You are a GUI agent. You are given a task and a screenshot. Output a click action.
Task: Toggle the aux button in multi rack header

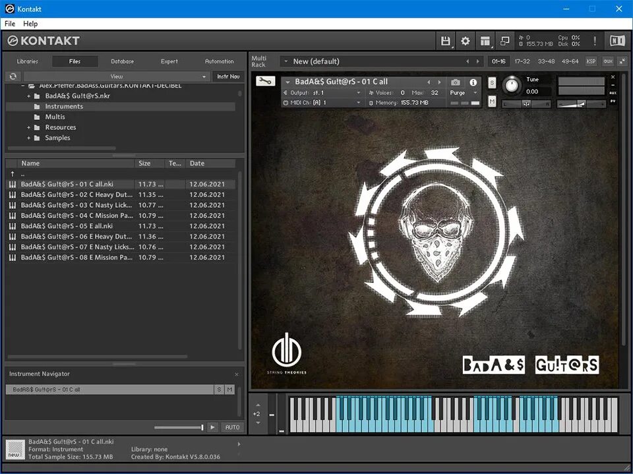[608, 61]
